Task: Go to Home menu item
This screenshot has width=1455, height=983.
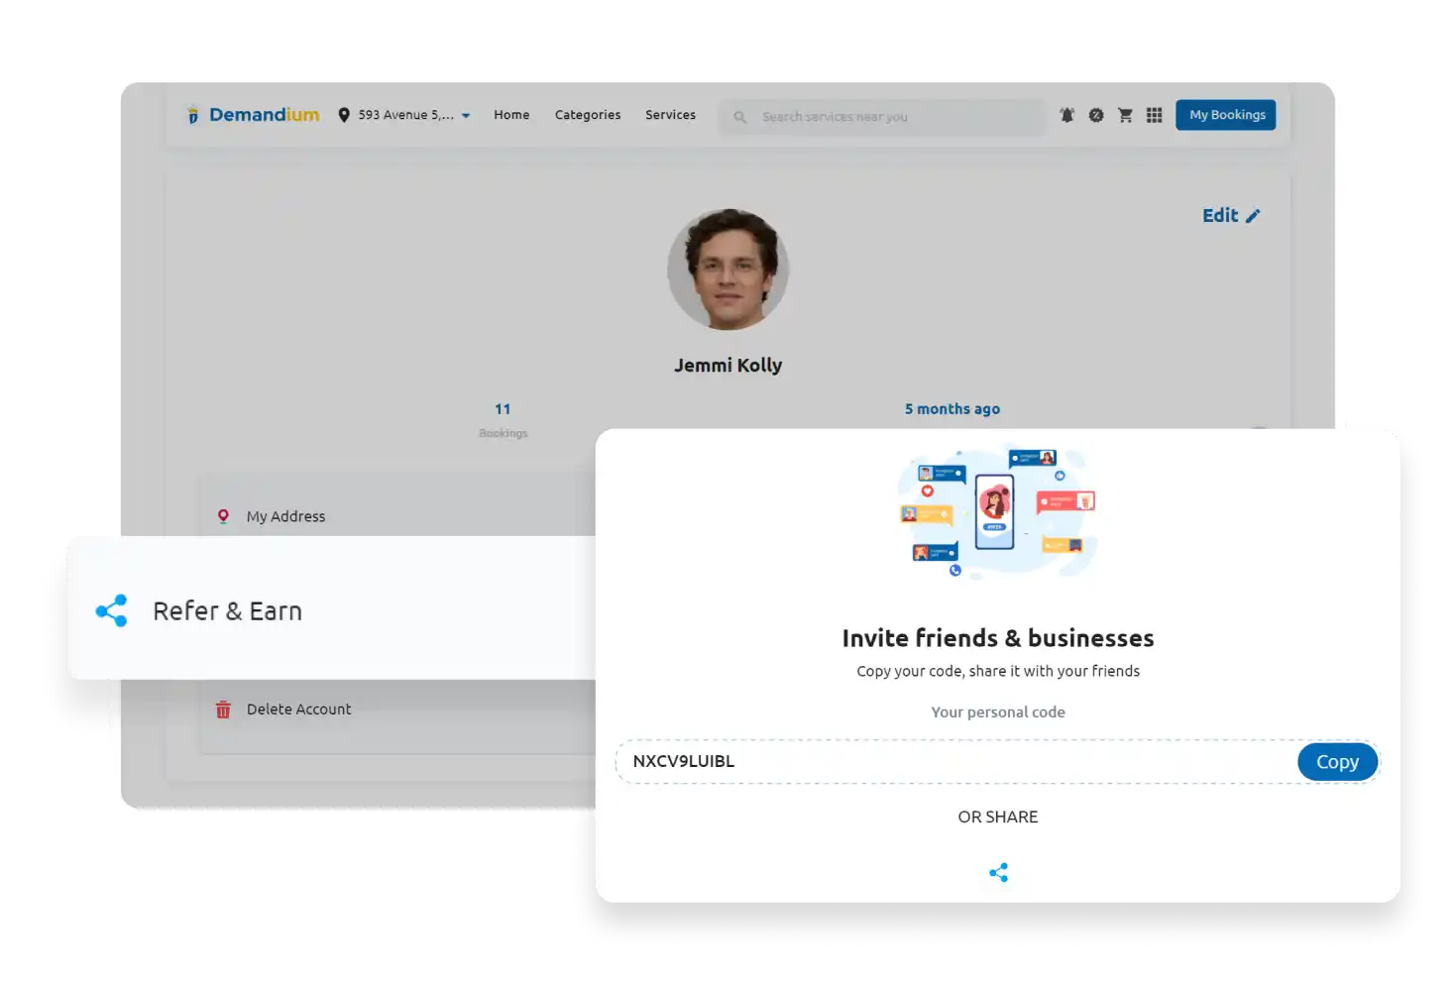Action: click(x=511, y=115)
